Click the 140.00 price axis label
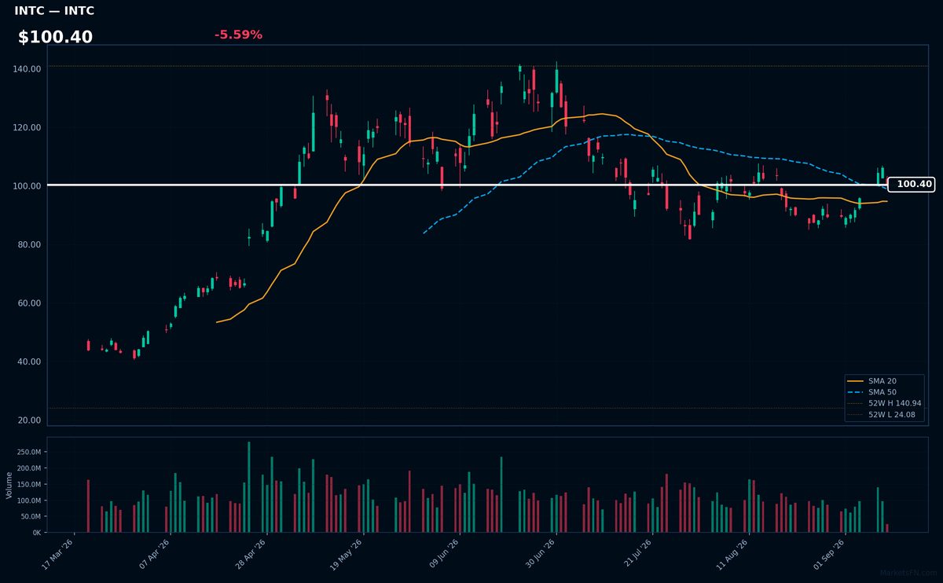Image resolution: width=943 pixels, height=583 pixels. [28, 69]
